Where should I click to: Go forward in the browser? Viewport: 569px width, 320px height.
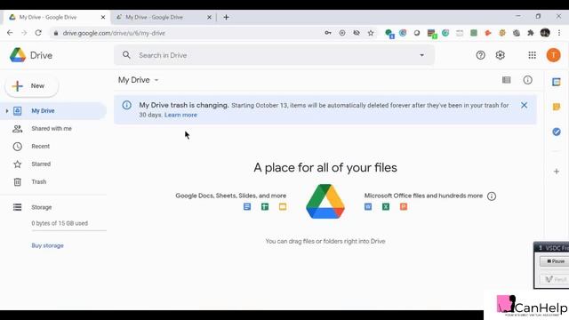(x=24, y=33)
